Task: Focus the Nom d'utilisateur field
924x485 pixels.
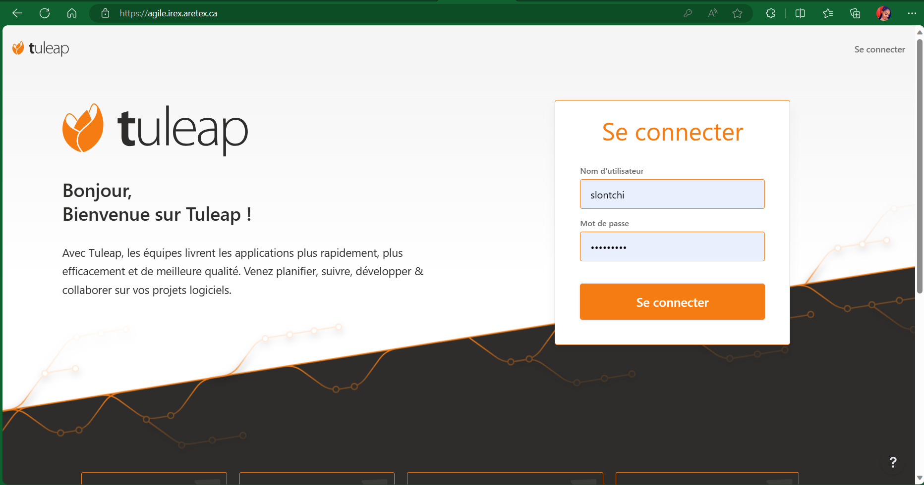Action: coord(672,194)
